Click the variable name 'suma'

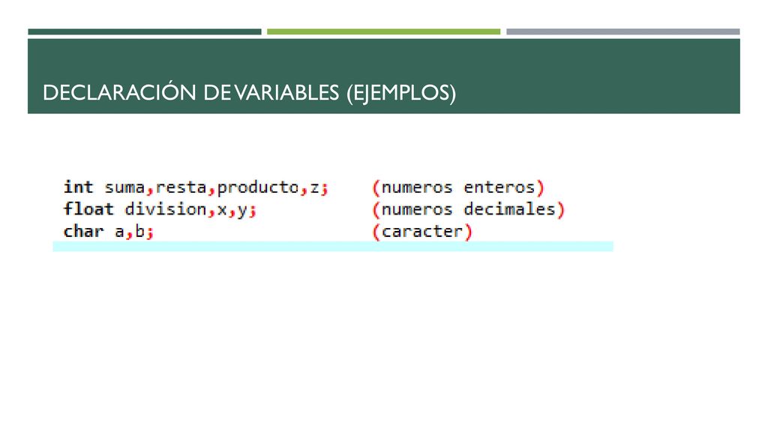pos(124,187)
